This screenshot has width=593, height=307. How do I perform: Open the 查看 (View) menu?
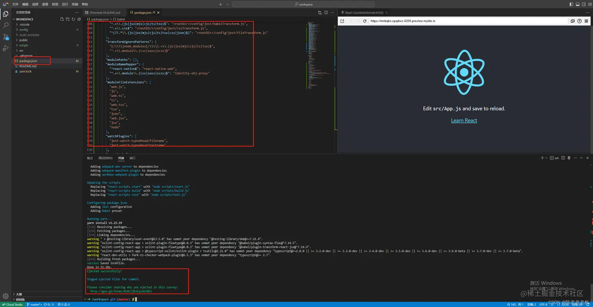(x=45, y=4)
